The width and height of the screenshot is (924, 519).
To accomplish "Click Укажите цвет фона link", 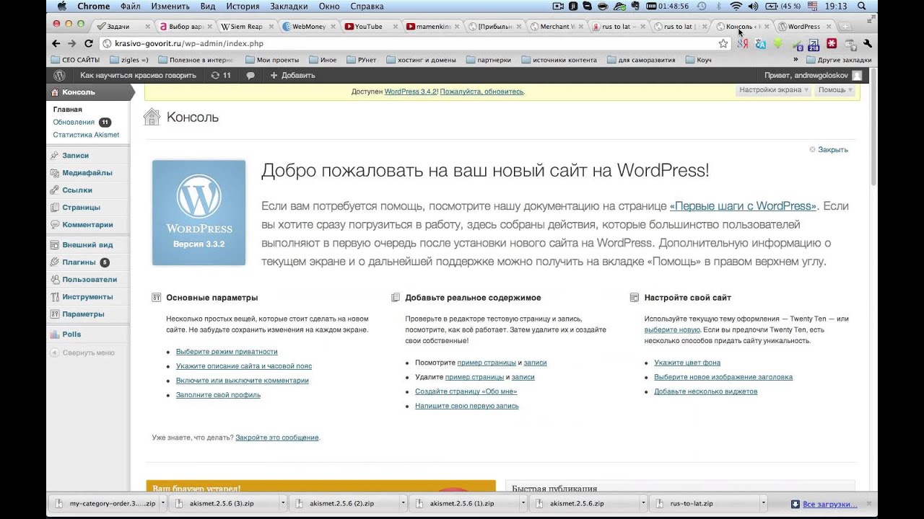I will click(x=687, y=363).
